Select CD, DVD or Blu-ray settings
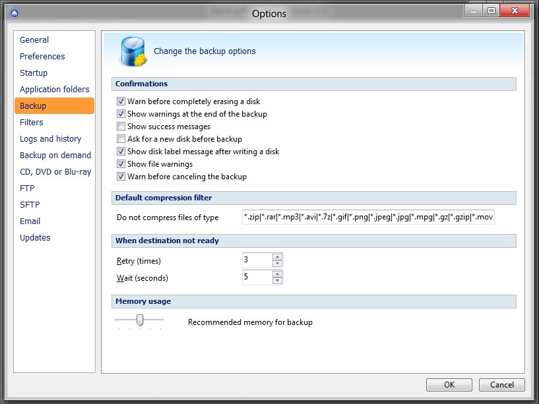The height and width of the screenshot is (404, 539). (x=55, y=172)
